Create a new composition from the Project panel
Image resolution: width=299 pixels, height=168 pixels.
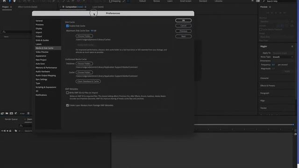point(11,113)
